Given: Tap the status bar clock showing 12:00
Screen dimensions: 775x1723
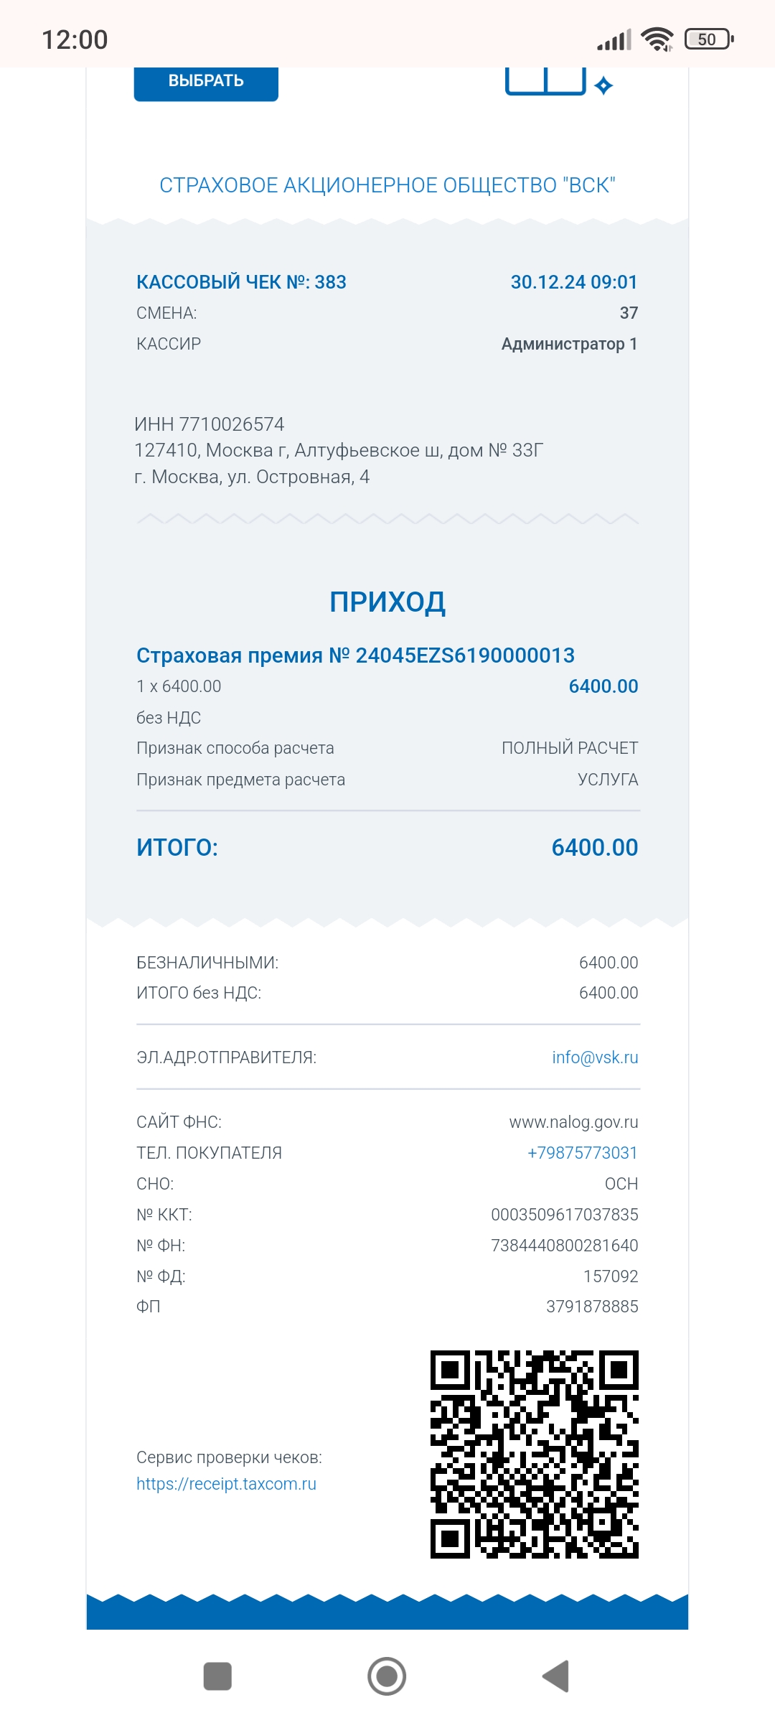Looking at the screenshot, I should (x=75, y=39).
